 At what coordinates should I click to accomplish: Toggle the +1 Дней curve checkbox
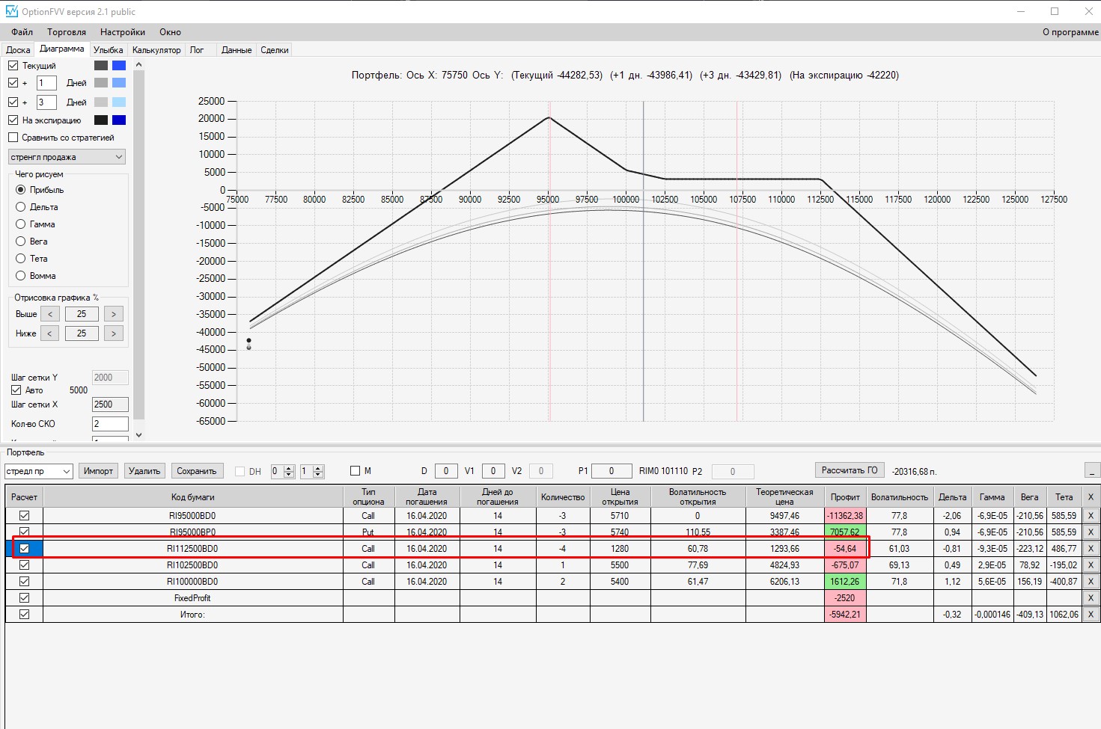[13, 83]
